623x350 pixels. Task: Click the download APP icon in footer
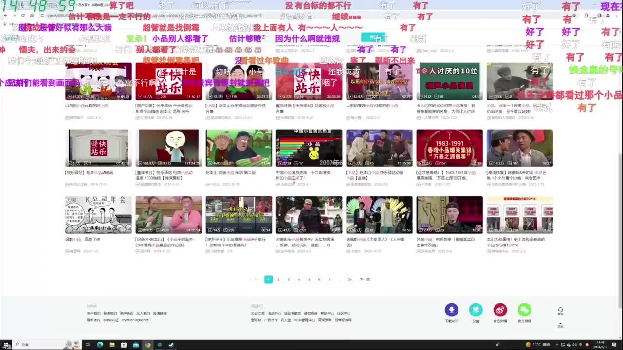[x=451, y=310]
